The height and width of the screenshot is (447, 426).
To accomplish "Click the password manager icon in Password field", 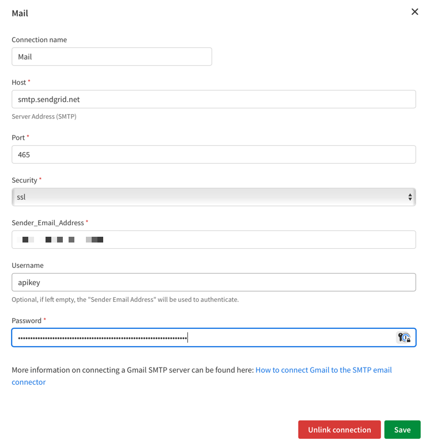I will [x=404, y=338].
